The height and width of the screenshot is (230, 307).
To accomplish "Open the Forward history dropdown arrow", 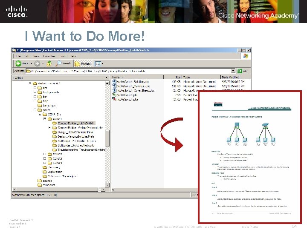I will [x=43, y=63].
